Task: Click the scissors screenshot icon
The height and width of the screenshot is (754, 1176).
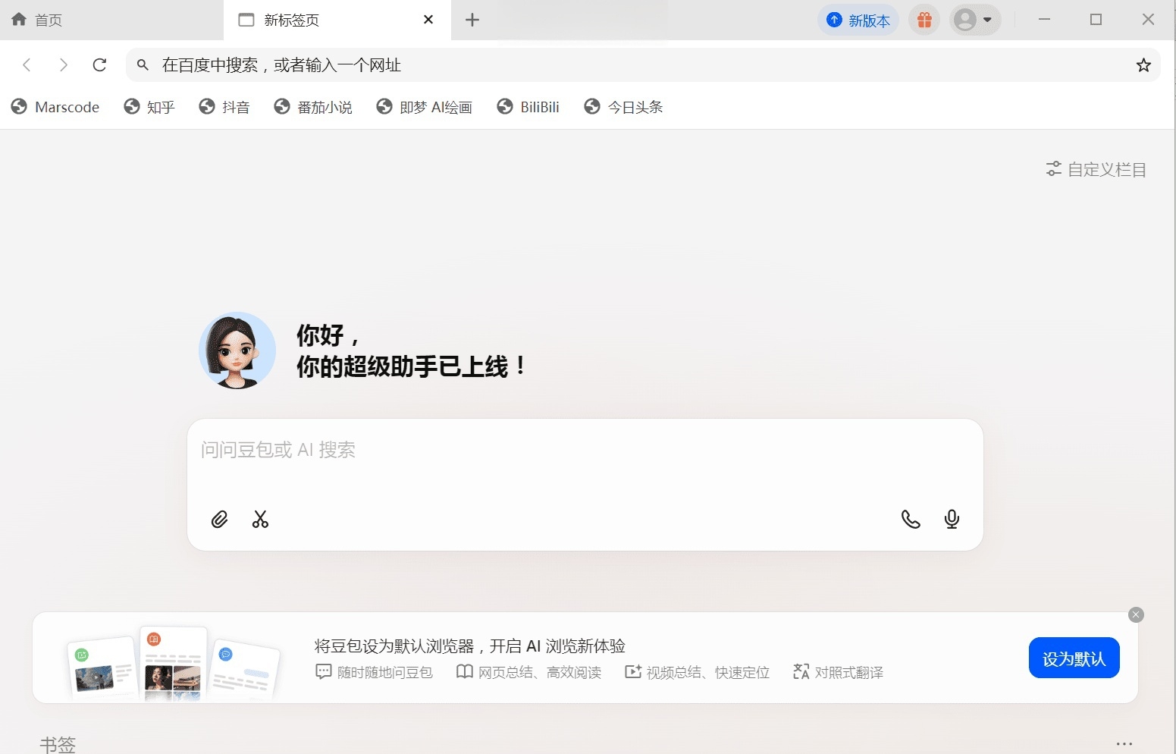Action: pyautogui.click(x=260, y=520)
